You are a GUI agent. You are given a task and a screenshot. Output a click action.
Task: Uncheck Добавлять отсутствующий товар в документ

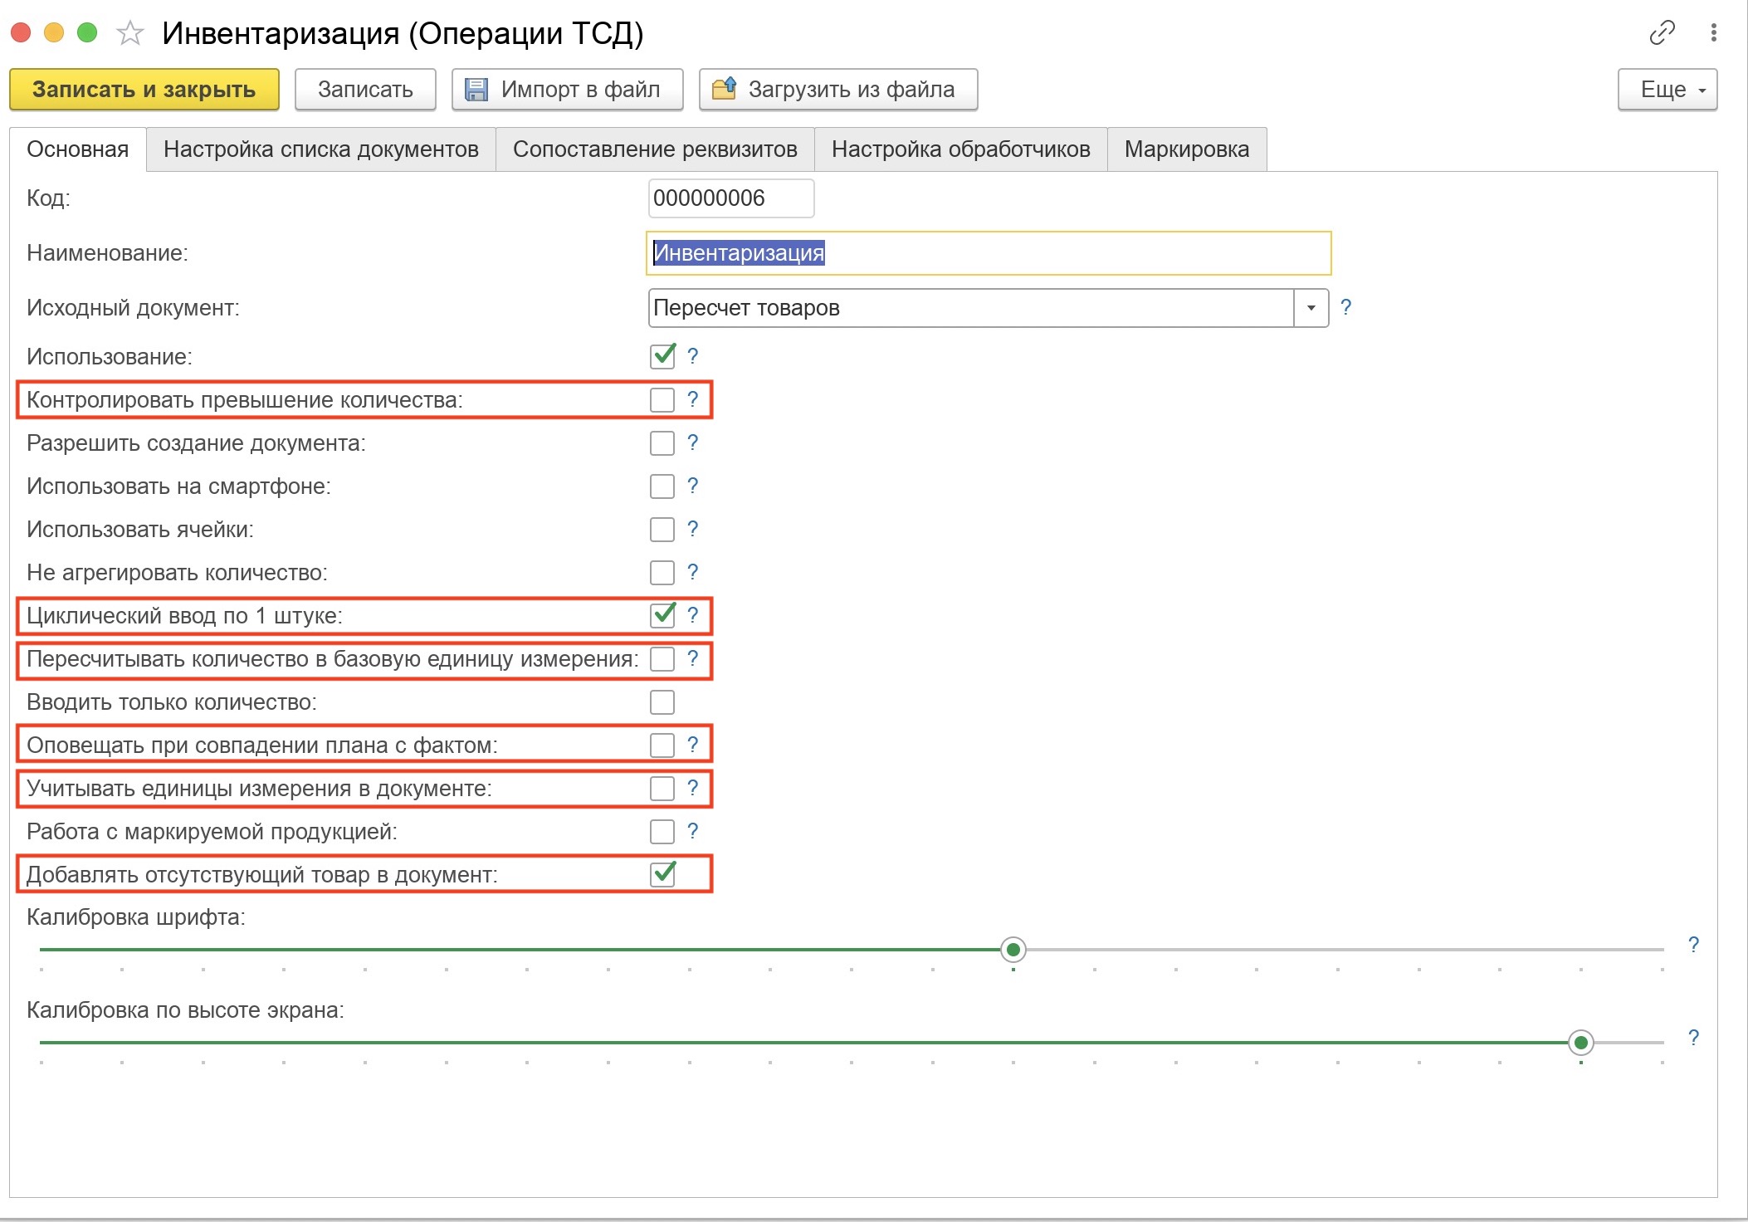pos(662,874)
